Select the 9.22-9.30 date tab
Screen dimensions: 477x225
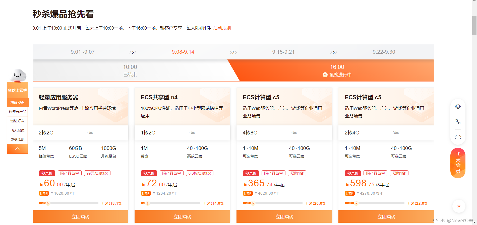pyautogui.click(x=384, y=52)
